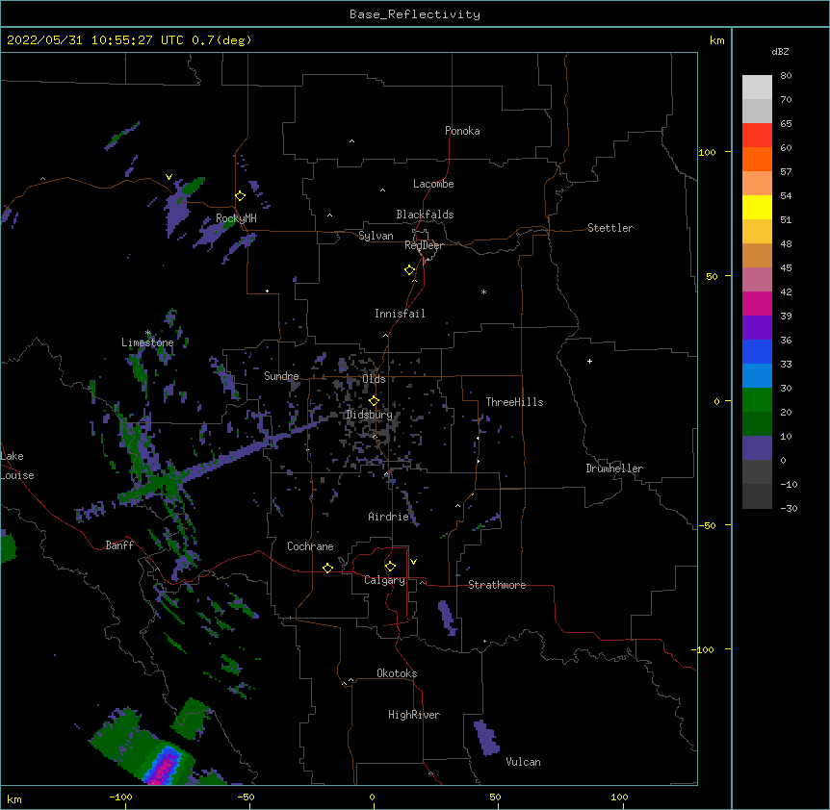Pick the red 60-65 dBZ legend swatch
The image size is (830, 810).
tap(757, 135)
